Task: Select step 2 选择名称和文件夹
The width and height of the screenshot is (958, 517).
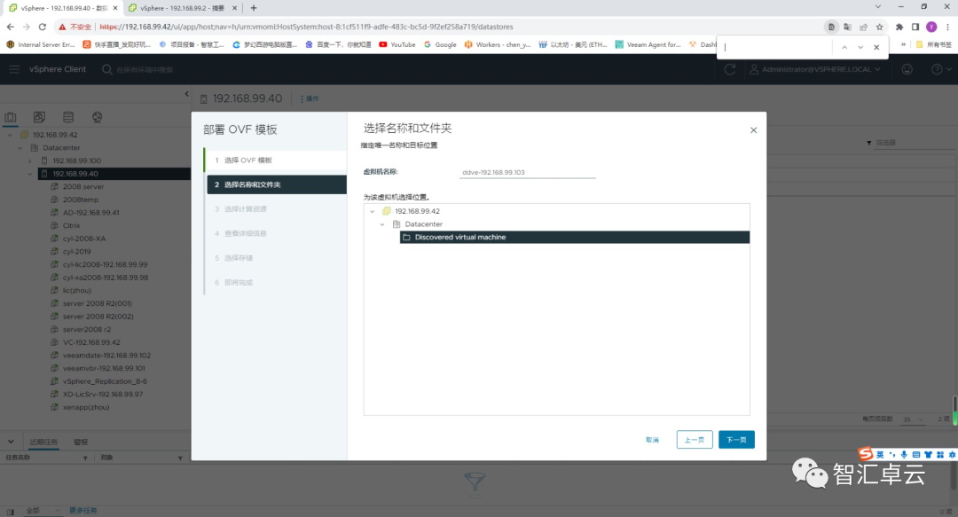Action: tap(277, 184)
